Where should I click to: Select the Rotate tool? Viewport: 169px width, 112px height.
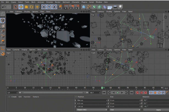(32, 7)
